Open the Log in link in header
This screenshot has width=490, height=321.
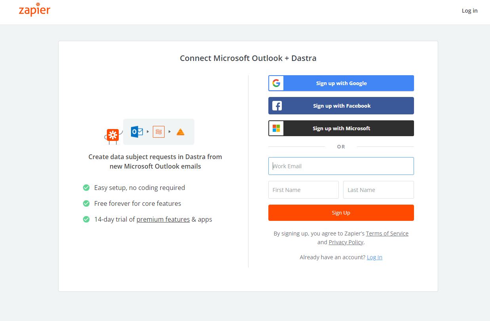[469, 11]
